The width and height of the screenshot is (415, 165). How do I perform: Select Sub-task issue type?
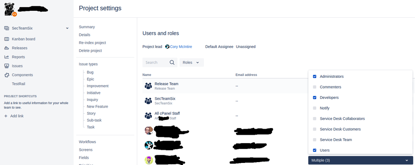point(94,120)
